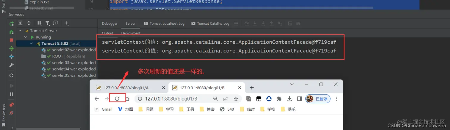Screen dimensions: 450x130
Task: Open the Tomcat Catalina Log tab
Action: (210, 24)
